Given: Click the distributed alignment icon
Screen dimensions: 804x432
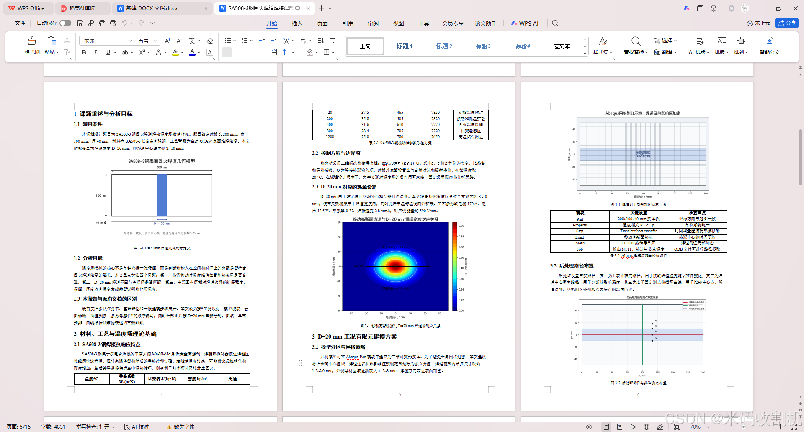Looking at the screenshot, I should [273, 52].
